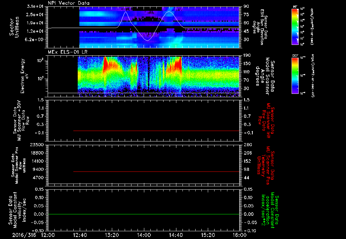Image resolution: width=346 pixels, height=239 pixels.
Task: Click the 190 scanner angle tick
Action: point(247,55)
